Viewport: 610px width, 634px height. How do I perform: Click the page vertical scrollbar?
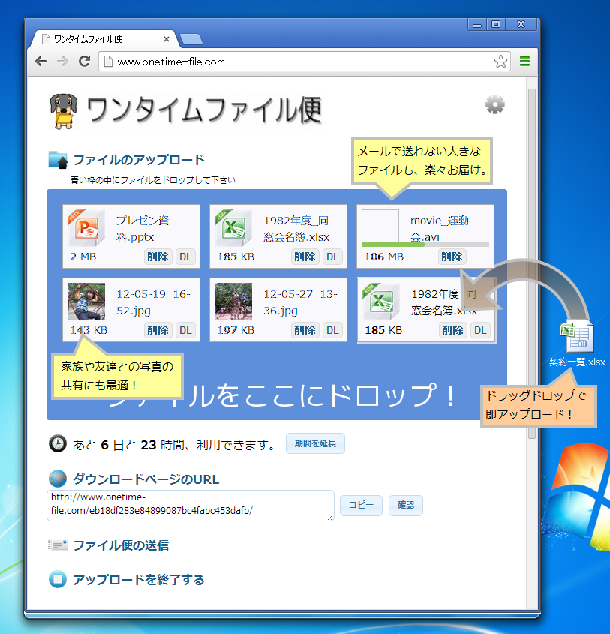coord(532,263)
